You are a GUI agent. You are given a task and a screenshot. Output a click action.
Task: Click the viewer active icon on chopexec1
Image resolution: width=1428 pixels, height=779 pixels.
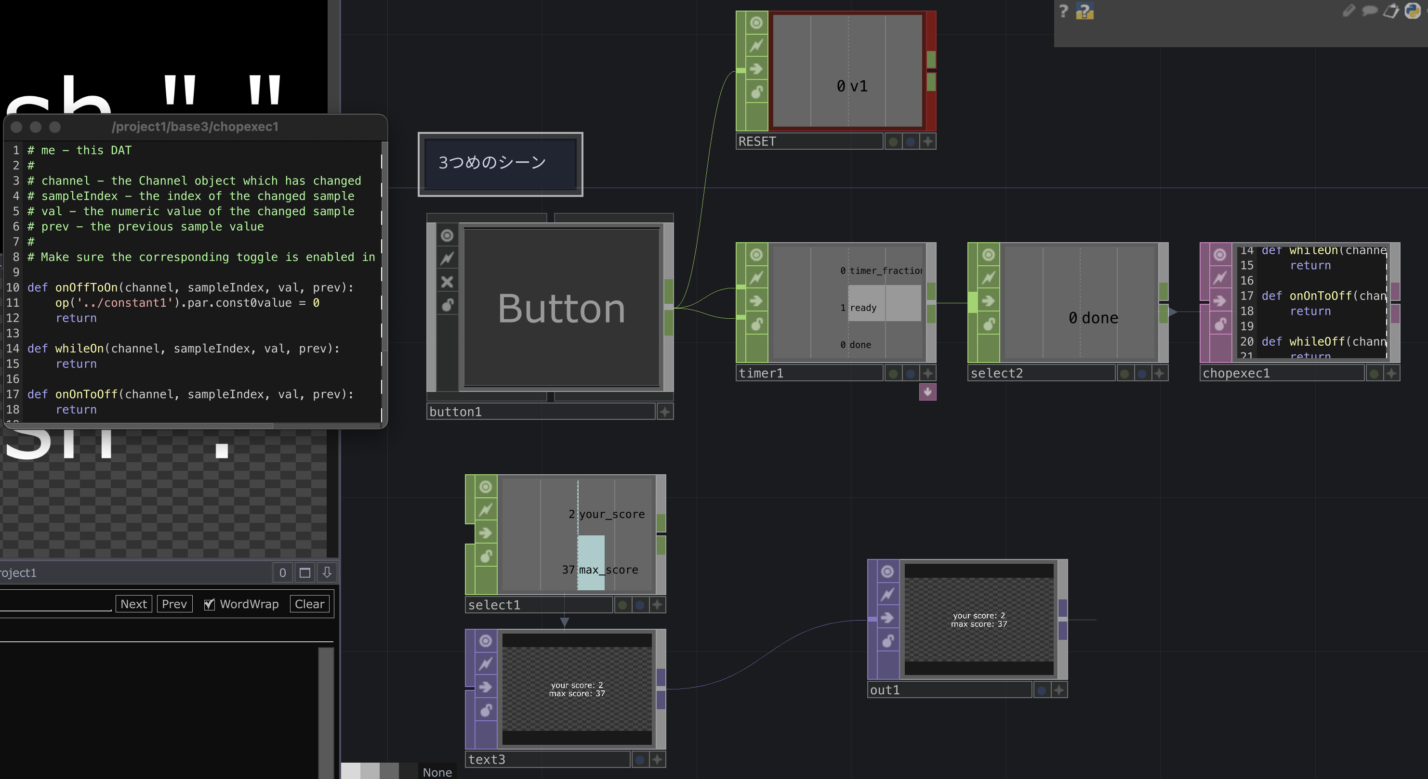point(1219,255)
